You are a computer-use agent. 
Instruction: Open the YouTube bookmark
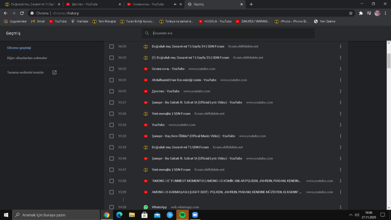pos(58,21)
